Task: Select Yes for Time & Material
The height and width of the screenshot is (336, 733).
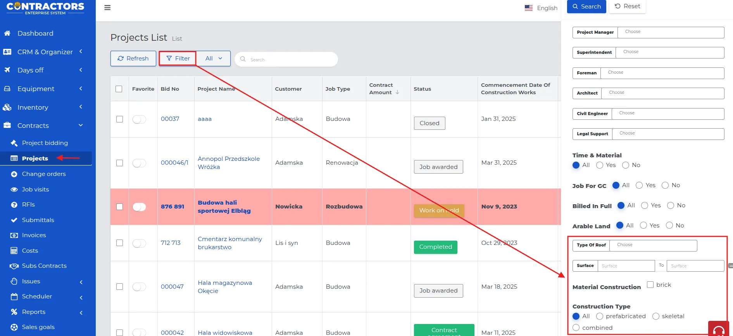Action: coord(600,165)
